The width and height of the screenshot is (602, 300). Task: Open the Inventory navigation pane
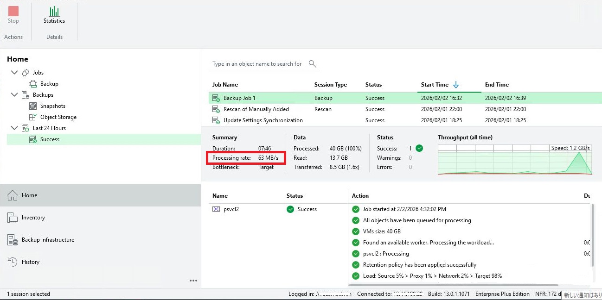tap(33, 218)
